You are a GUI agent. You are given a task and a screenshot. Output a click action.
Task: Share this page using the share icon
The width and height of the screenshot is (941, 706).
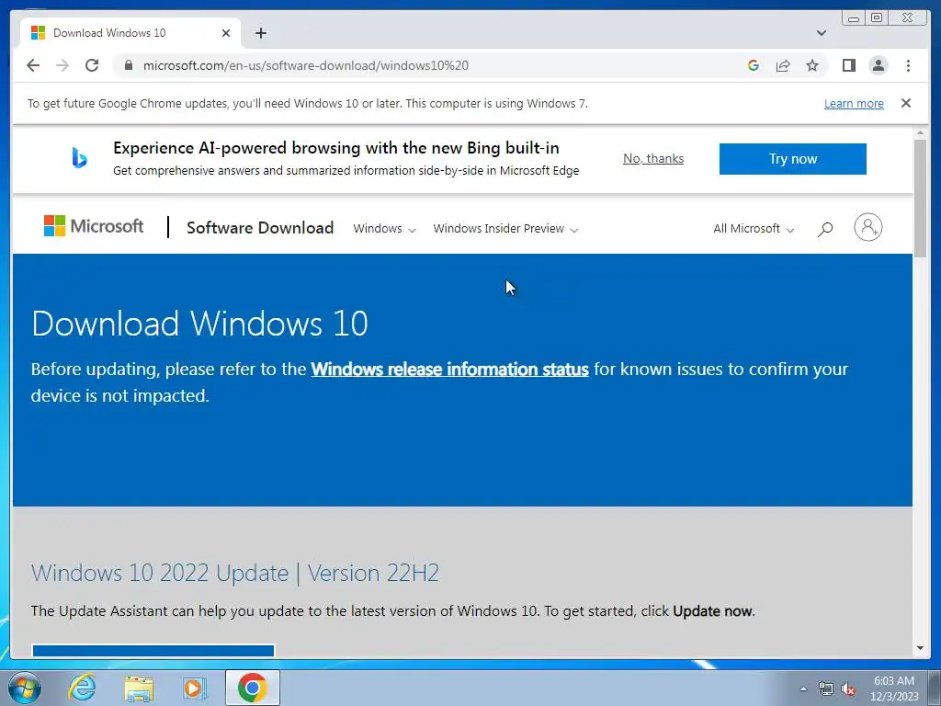pos(783,65)
